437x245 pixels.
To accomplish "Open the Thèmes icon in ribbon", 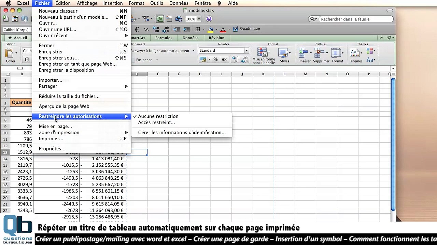I will point(355,53).
